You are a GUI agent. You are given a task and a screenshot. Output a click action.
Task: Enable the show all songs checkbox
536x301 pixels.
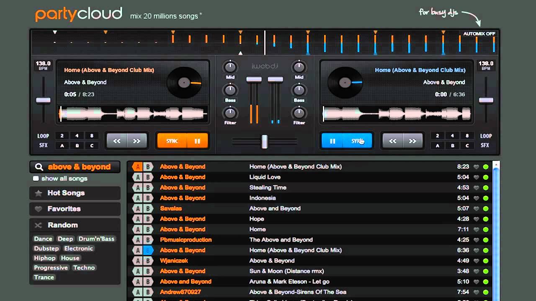pos(36,179)
